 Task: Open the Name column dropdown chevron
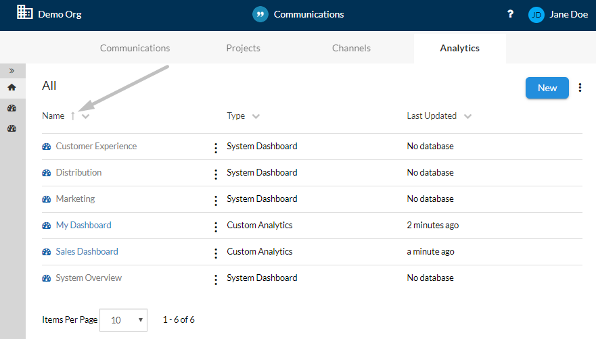point(85,117)
